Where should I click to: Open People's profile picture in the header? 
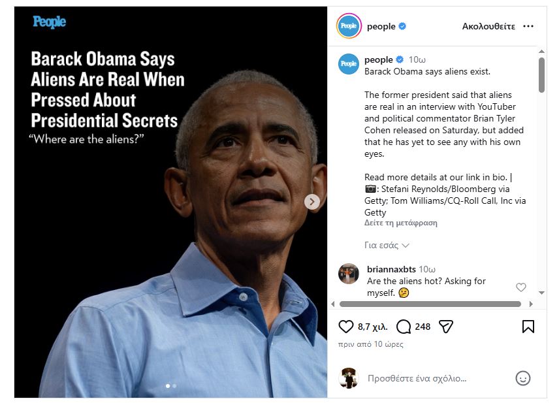point(349,26)
